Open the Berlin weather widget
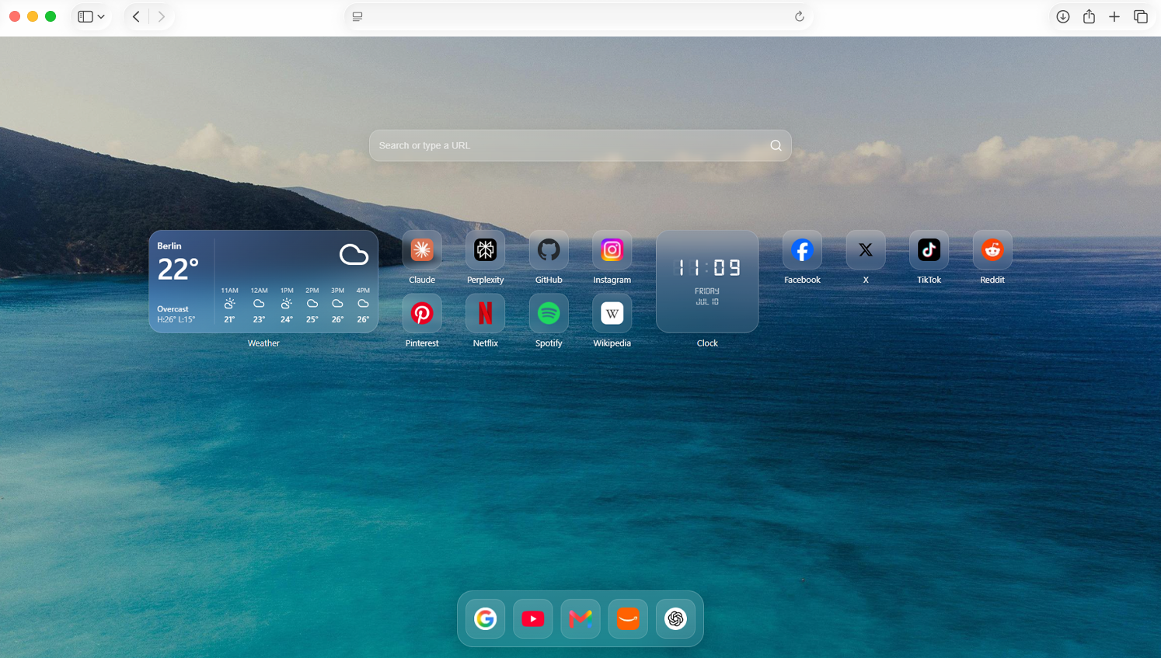The image size is (1161, 658). 263,281
